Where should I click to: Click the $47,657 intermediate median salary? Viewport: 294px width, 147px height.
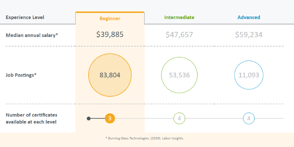(x=179, y=34)
